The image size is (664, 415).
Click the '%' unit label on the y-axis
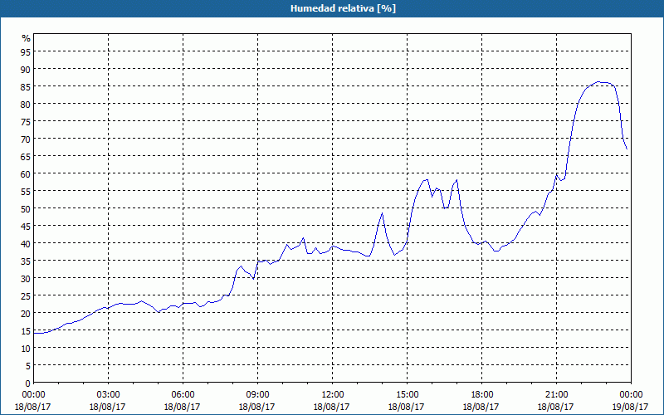click(x=27, y=38)
